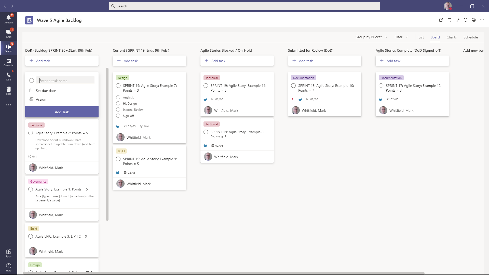Open the Activity feed in sidebar

[x=8, y=19]
